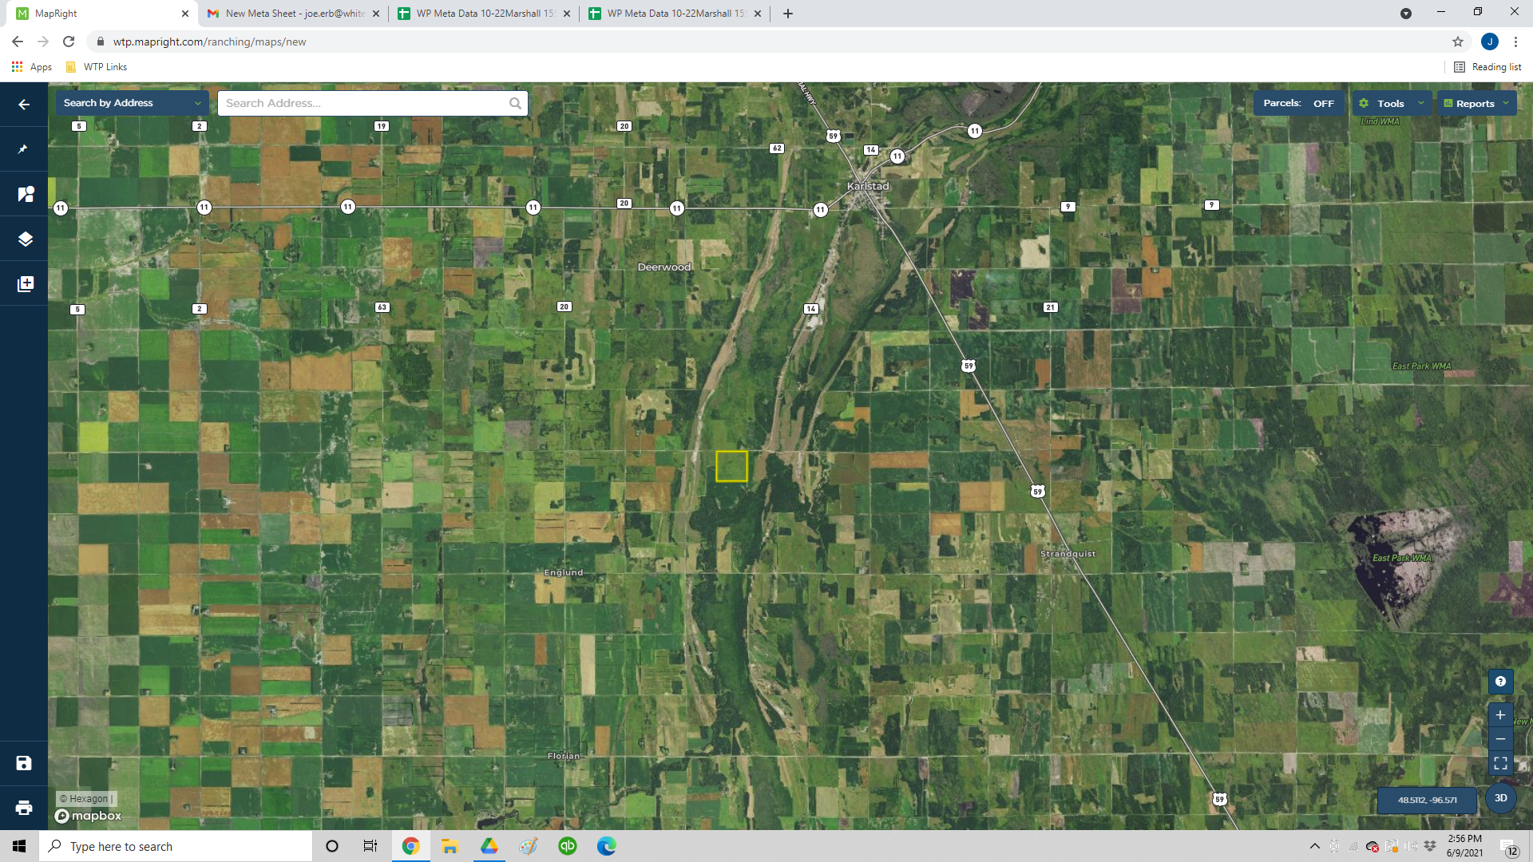Zoom out with minus button
This screenshot has height=862, width=1533.
point(1500,739)
